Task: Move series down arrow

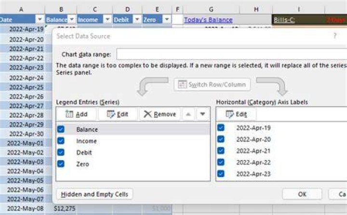Action: click(x=202, y=114)
